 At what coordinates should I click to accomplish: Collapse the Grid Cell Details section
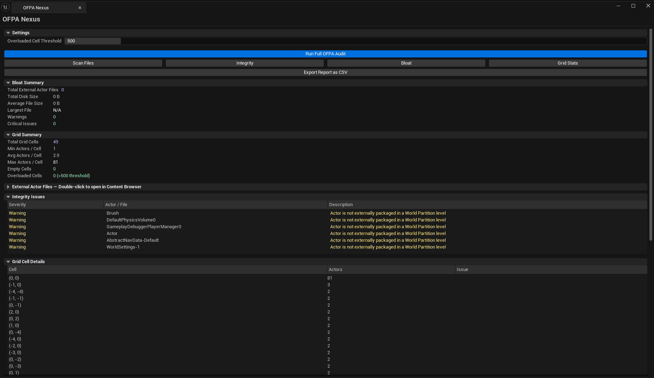point(8,262)
